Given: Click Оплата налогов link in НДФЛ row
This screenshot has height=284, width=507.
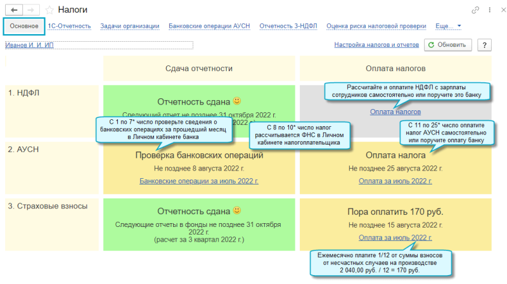Looking at the screenshot, I should pyautogui.click(x=395, y=112).
